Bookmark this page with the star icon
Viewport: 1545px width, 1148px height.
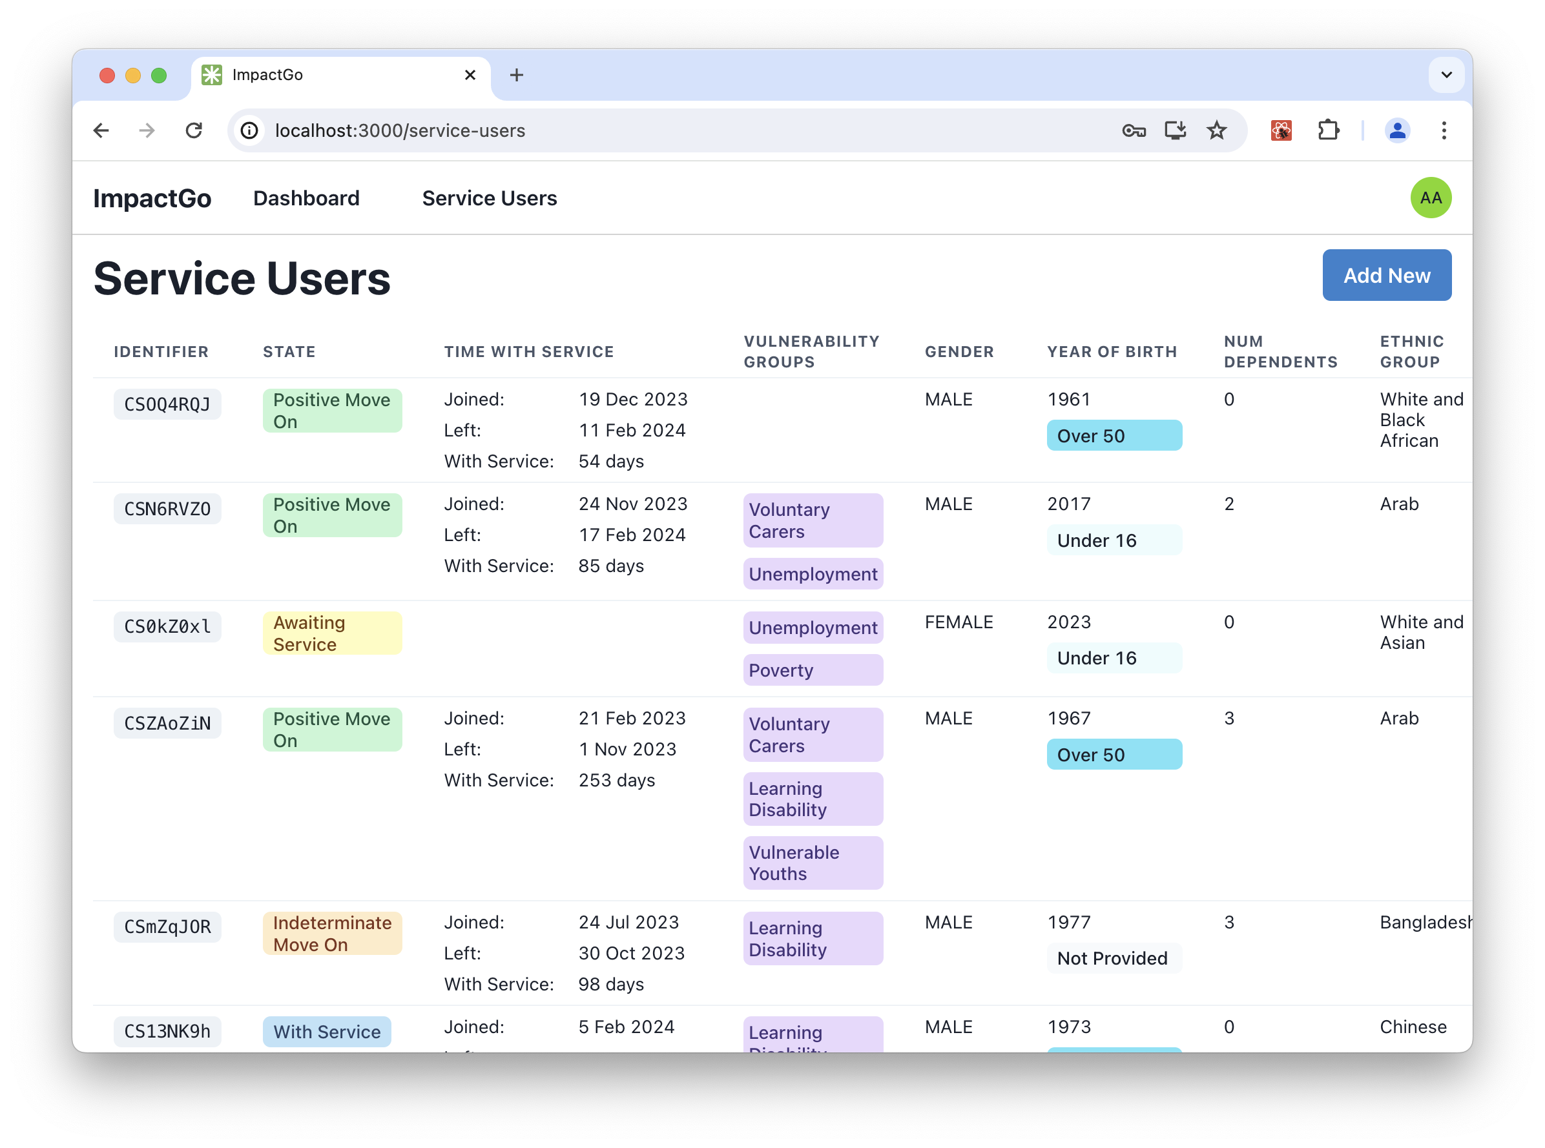(x=1217, y=130)
